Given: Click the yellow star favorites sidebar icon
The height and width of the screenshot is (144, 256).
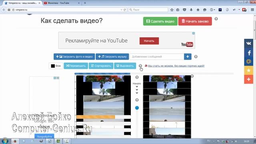Looking at the screenshot, I should [x=249, y=70].
